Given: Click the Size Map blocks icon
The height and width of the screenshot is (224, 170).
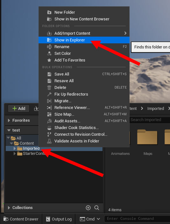Looking at the screenshot, I should 49,114.
